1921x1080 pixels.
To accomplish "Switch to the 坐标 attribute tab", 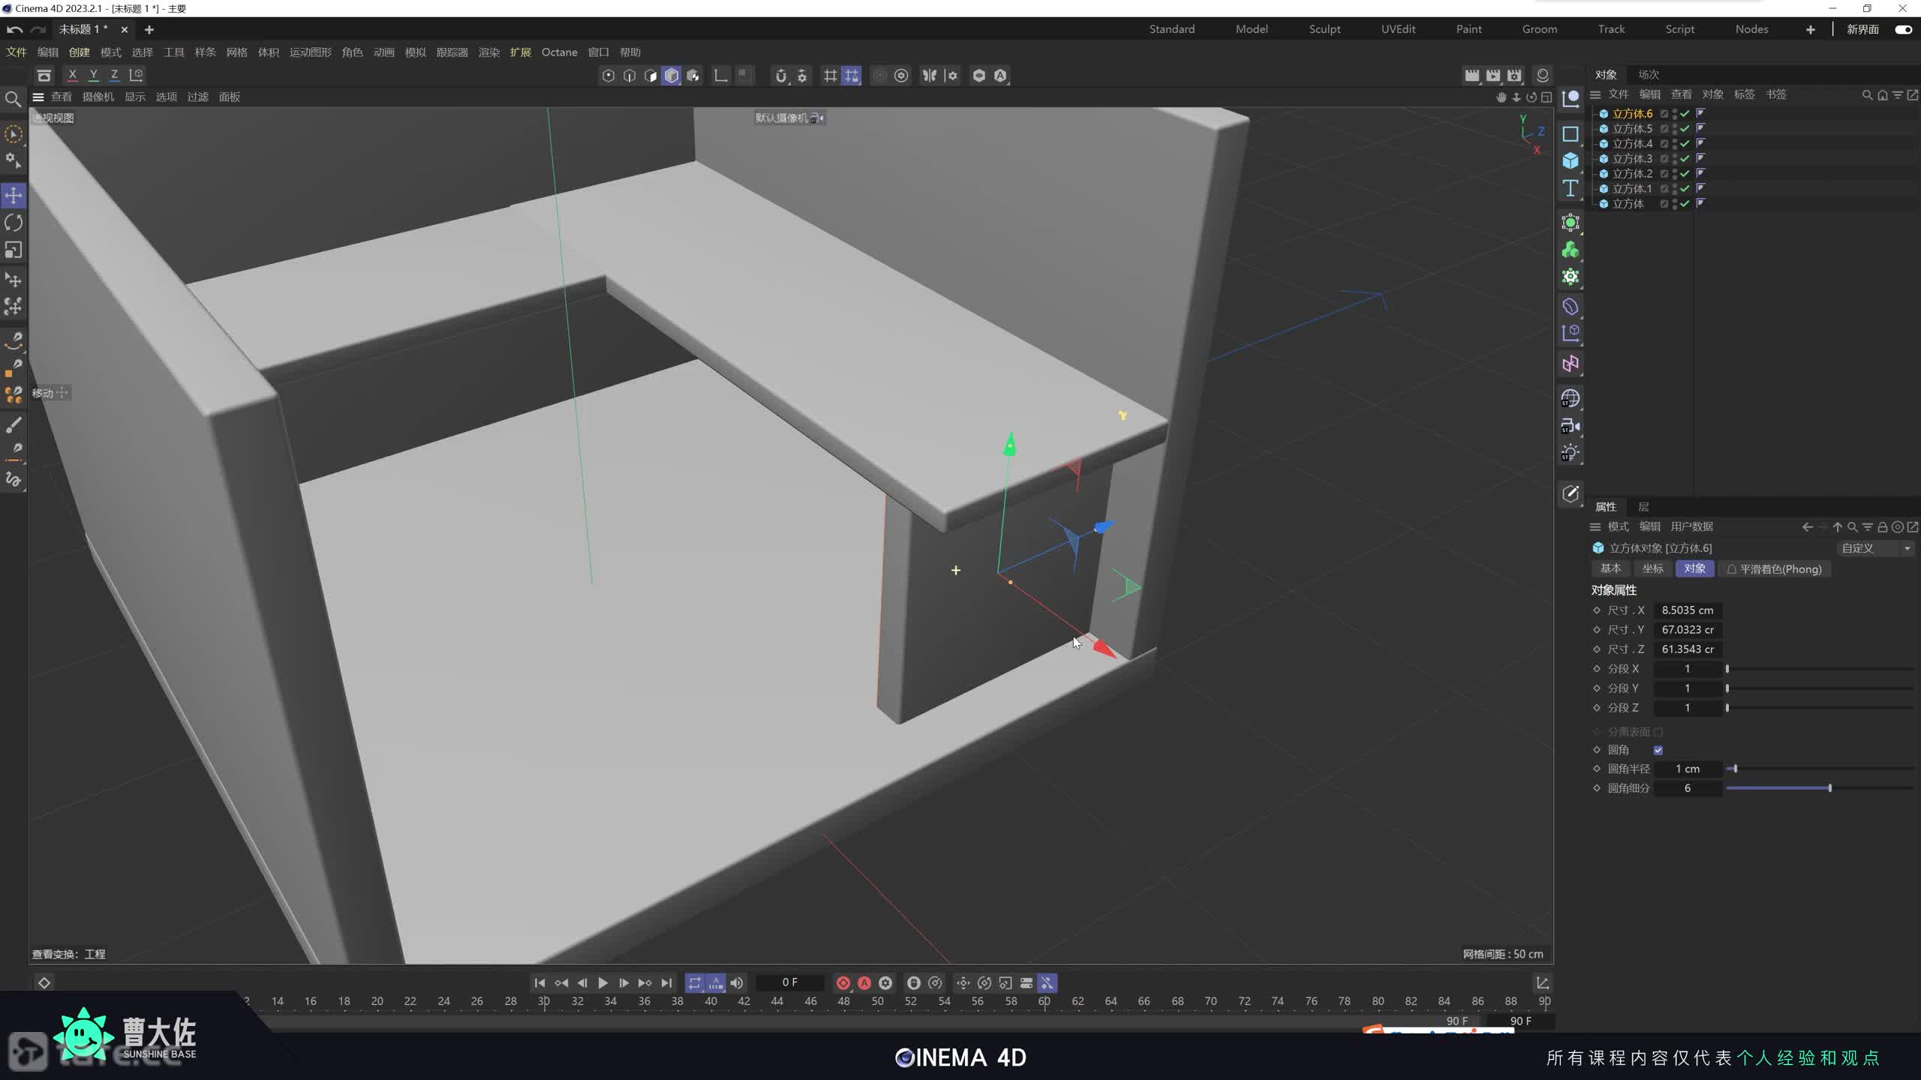I will click(x=1652, y=568).
